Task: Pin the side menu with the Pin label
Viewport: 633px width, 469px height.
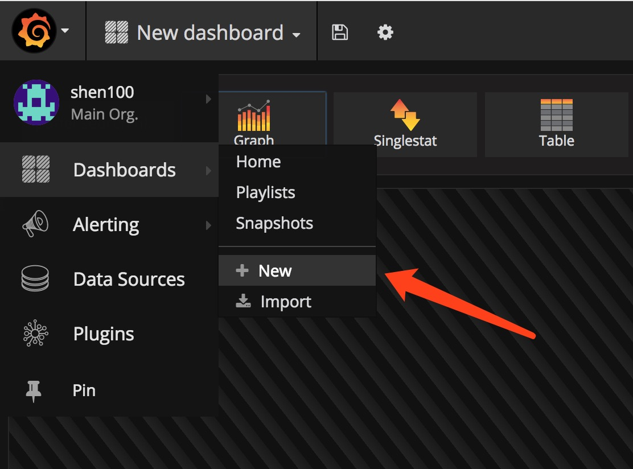Action: [84, 390]
